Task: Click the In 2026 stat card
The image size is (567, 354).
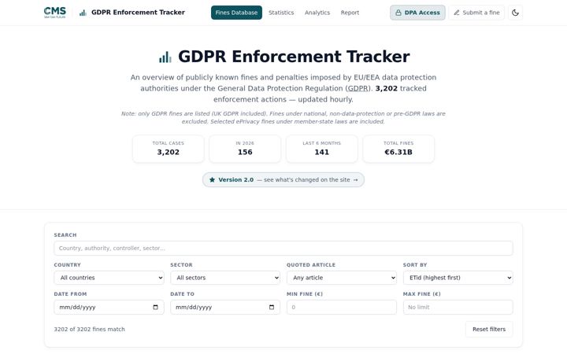Action: 245,149
